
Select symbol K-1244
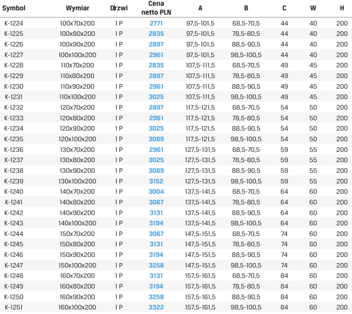pos(13,234)
